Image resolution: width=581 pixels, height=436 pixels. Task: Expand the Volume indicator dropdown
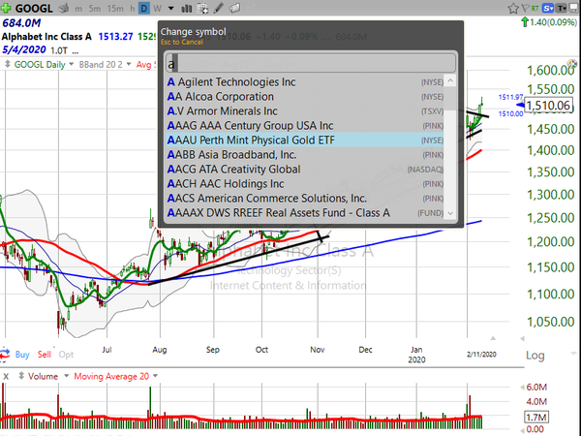(x=66, y=376)
